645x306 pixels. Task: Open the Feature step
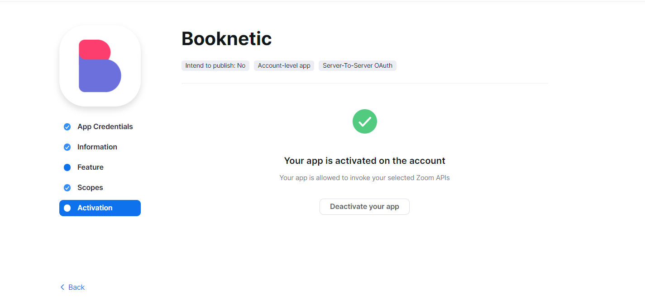tap(90, 167)
